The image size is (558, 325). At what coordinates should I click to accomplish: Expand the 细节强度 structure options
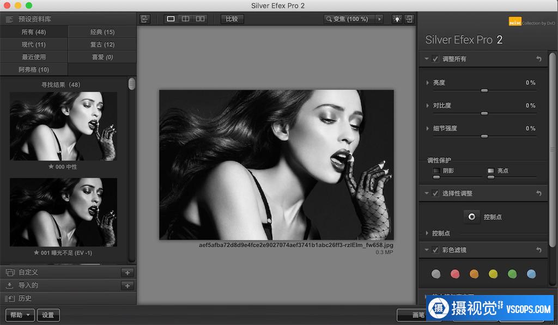pyautogui.click(x=427, y=128)
